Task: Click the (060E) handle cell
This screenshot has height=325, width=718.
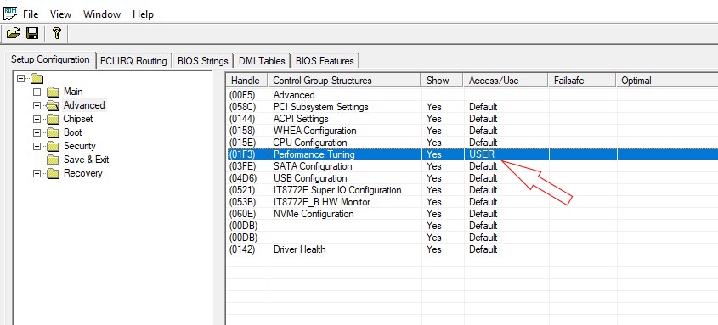Action: tap(243, 214)
